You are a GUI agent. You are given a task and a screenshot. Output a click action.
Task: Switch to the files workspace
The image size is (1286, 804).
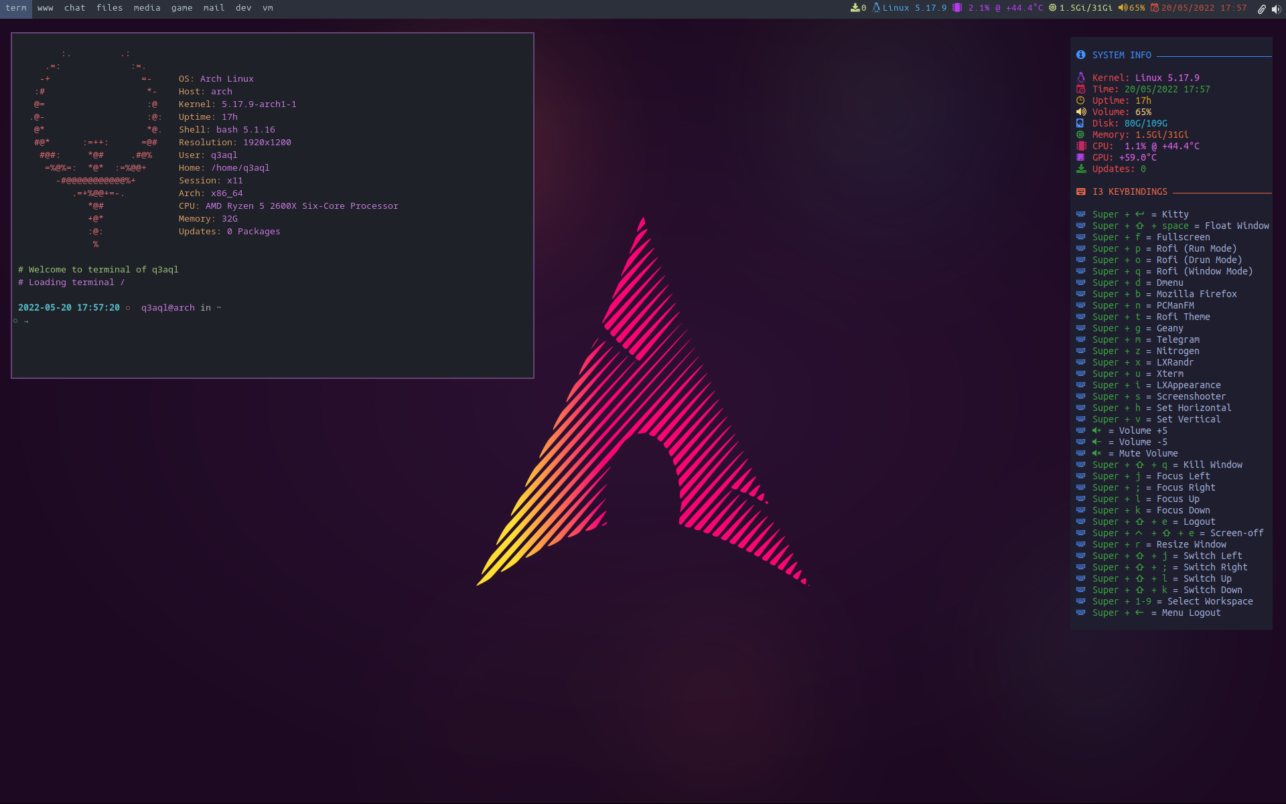110,8
